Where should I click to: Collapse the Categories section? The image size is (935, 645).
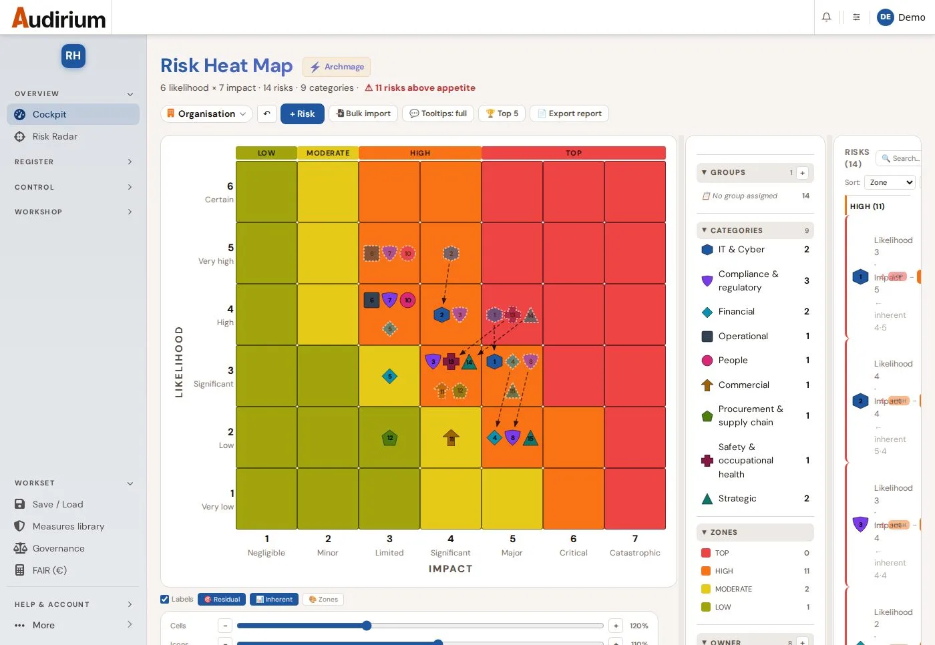tap(755, 230)
